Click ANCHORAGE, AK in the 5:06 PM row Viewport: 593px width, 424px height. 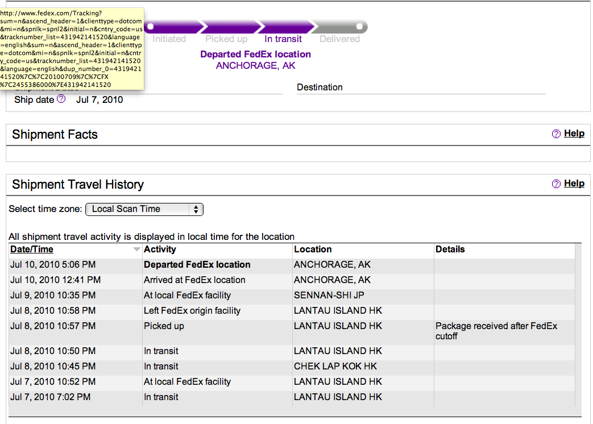tap(332, 265)
